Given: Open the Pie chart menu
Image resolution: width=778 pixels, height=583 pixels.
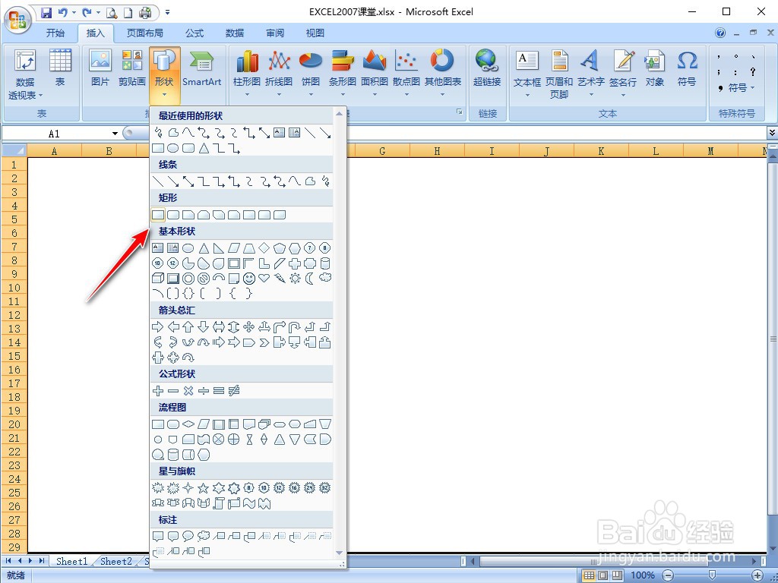Looking at the screenshot, I should 311,74.
